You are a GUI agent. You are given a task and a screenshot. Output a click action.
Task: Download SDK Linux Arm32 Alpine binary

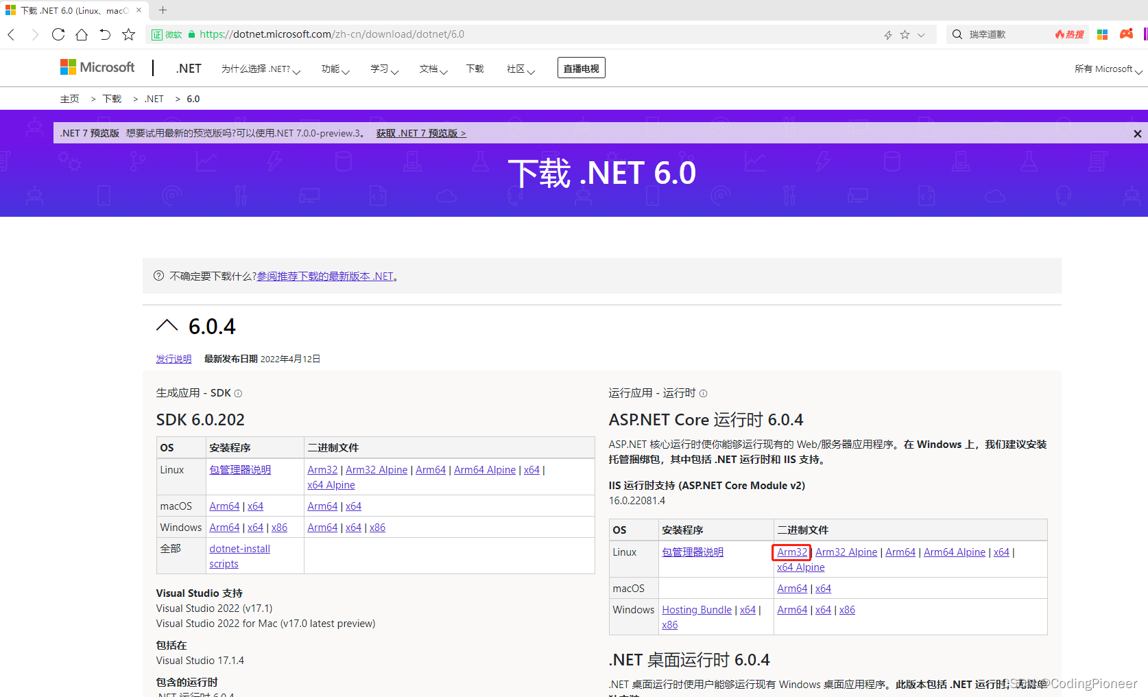click(x=376, y=470)
